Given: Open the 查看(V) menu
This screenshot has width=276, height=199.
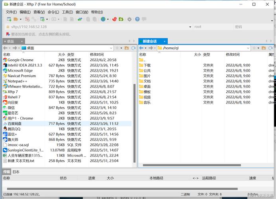Looking at the screenshot, I should (x=39, y=12).
